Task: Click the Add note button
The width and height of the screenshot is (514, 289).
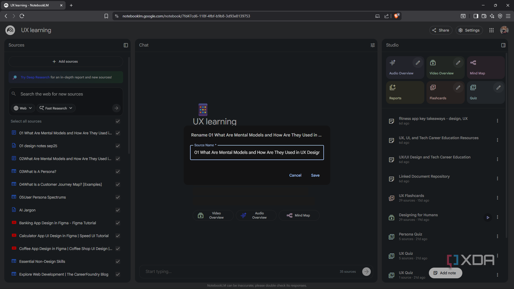Action: point(445,273)
